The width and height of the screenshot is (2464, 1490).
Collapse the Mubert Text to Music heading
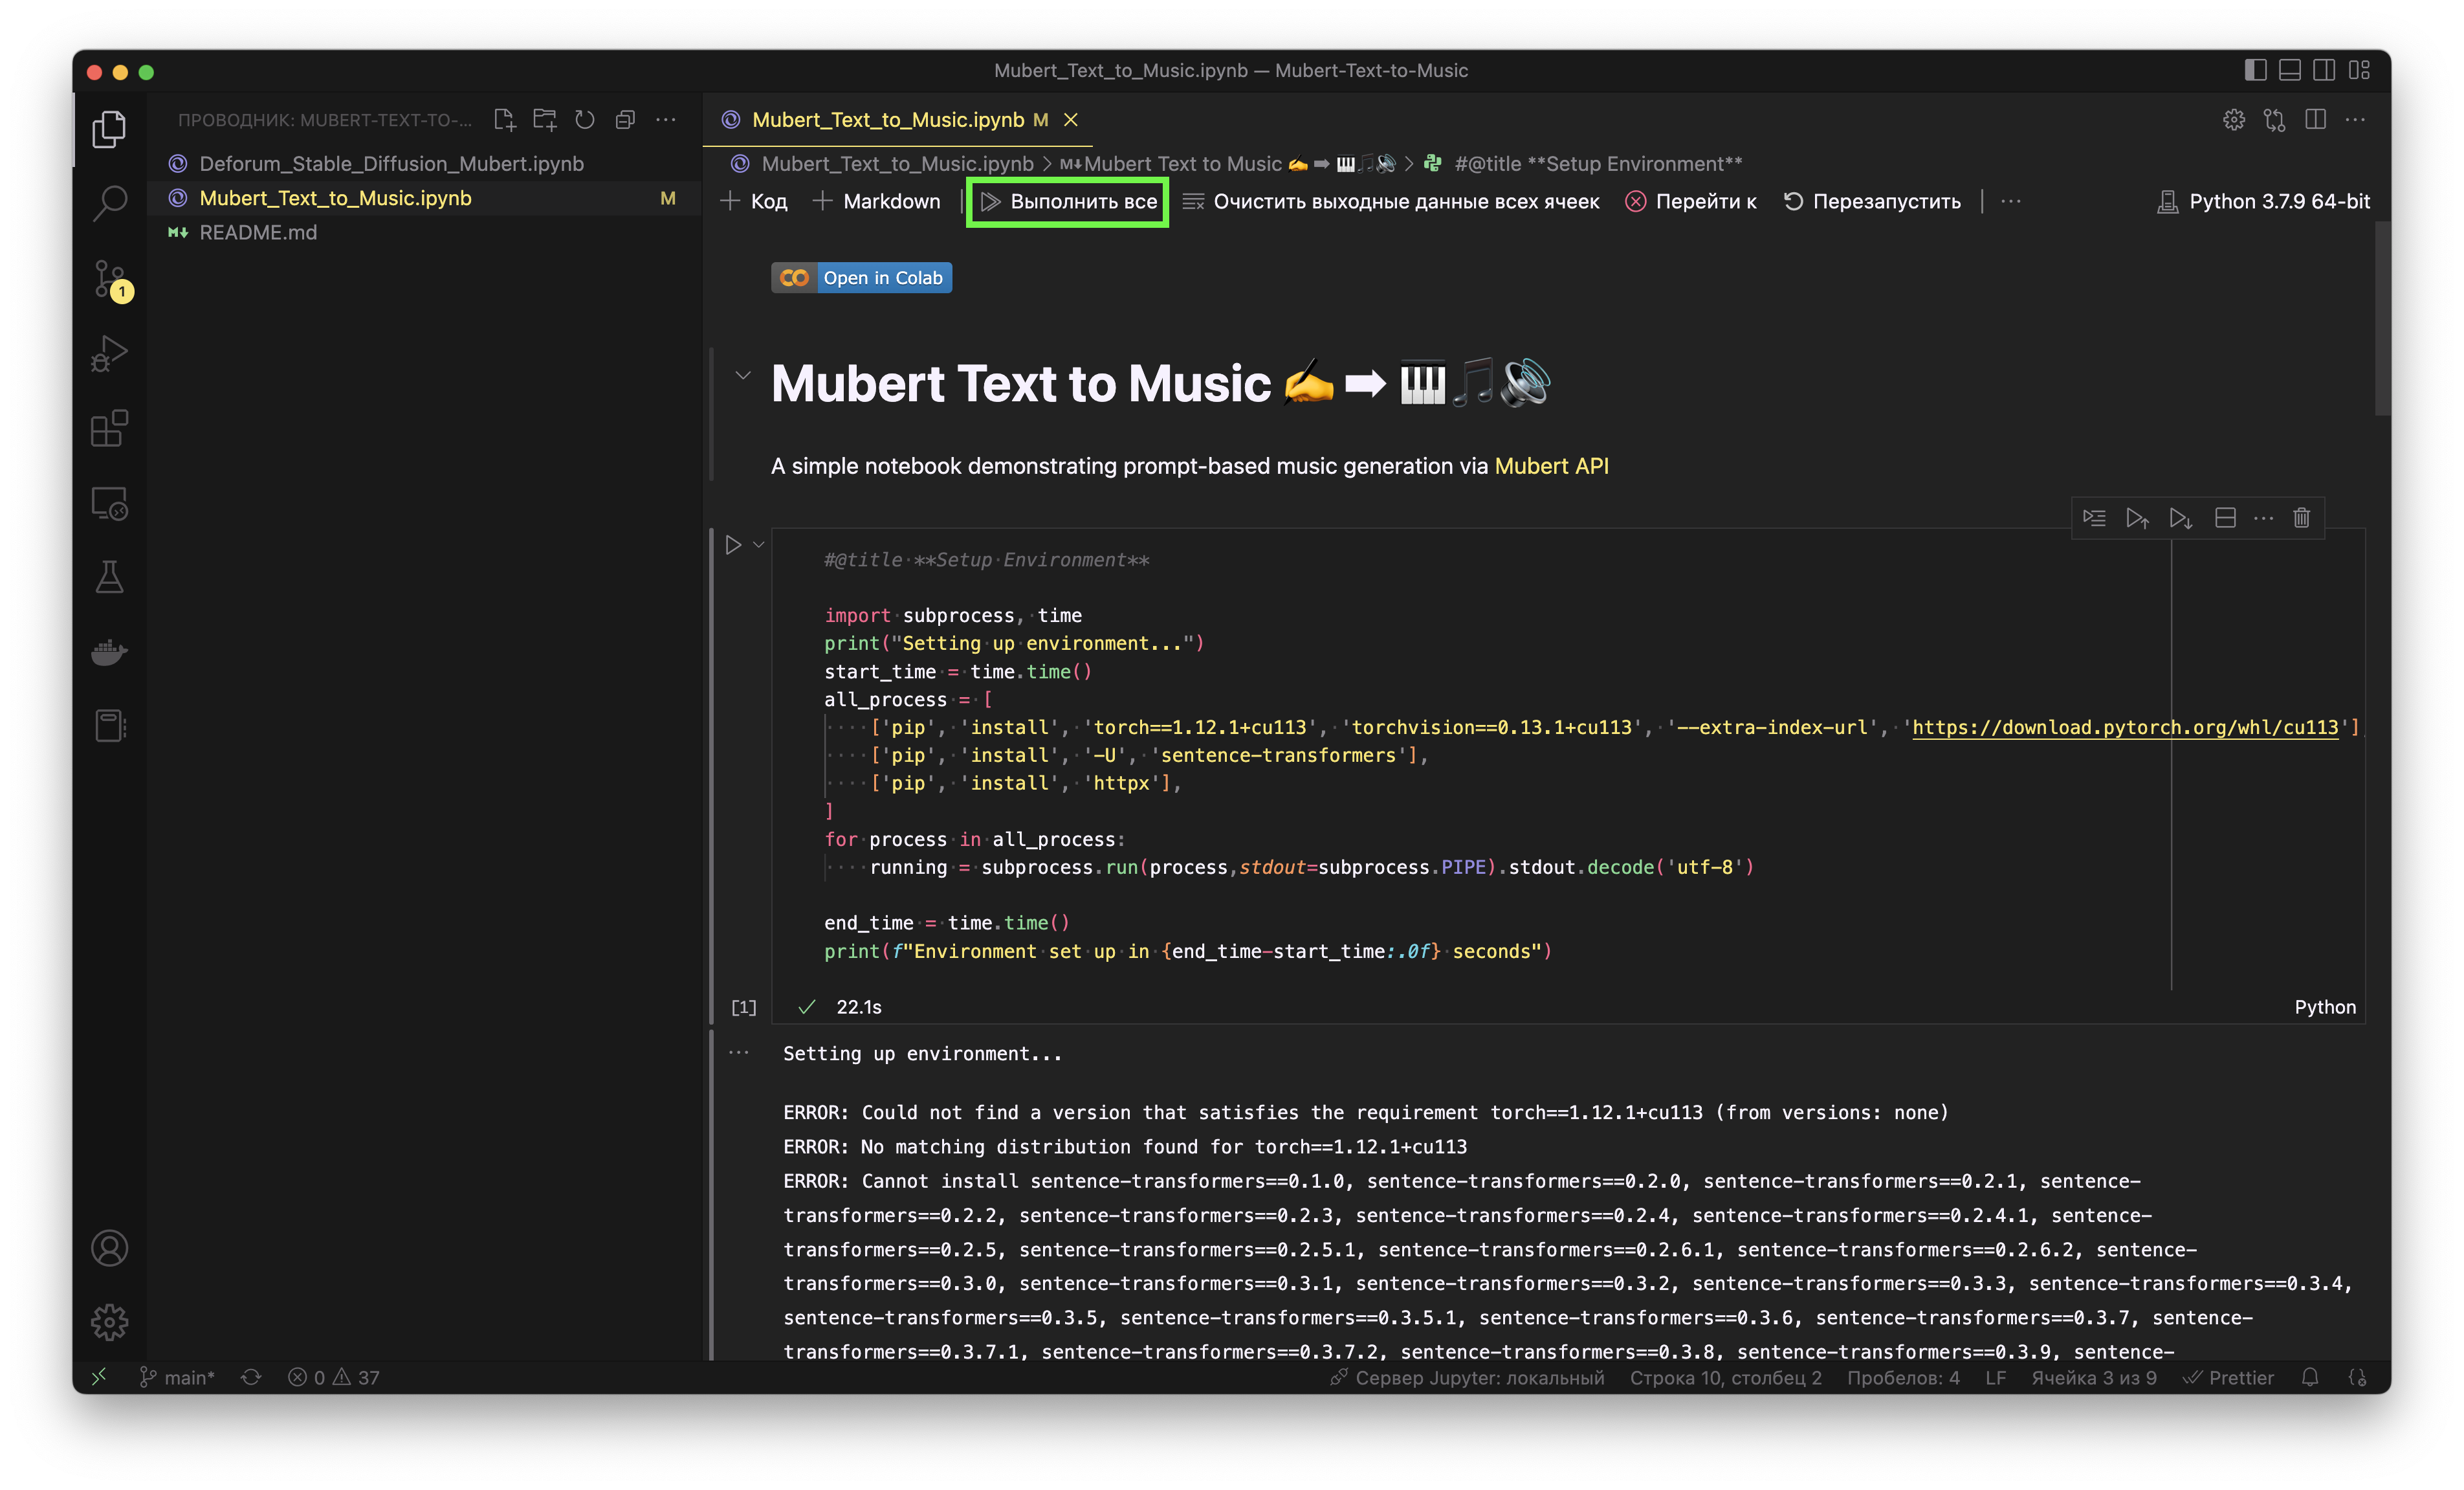(742, 376)
